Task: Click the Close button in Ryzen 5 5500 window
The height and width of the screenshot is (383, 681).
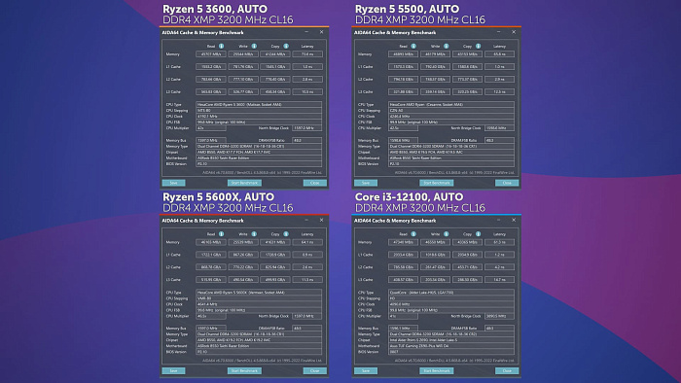Action: [507, 183]
